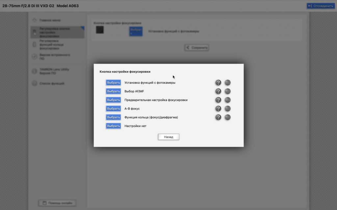Show help for Функция кольца (фокус/диафрагма)
The height and width of the screenshot is (210, 337).
pos(218,117)
